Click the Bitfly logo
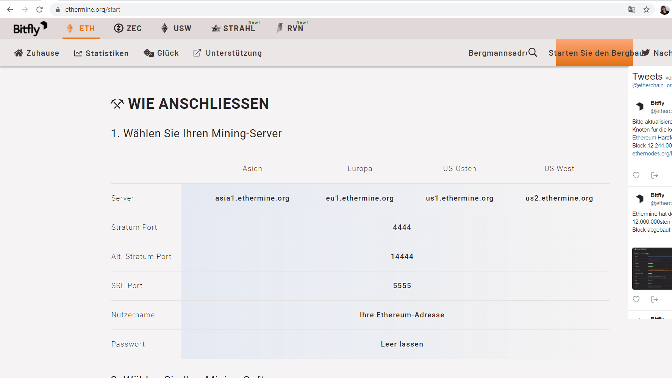The image size is (672, 378). pos(30,28)
